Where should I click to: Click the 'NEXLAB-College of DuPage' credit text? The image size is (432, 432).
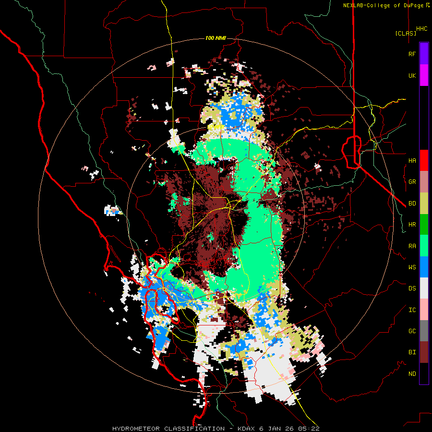point(383,5)
